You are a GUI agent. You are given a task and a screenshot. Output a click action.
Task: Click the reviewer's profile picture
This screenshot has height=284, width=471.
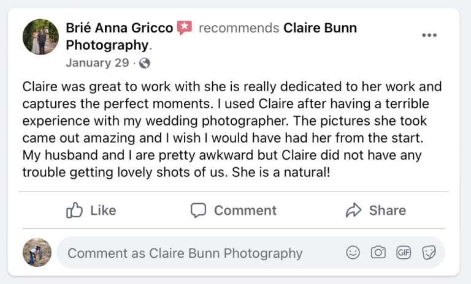click(x=40, y=37)
